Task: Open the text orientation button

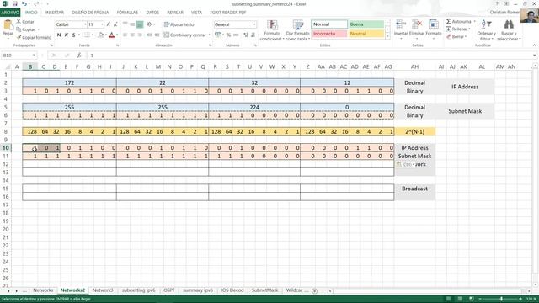Action: 150,24
